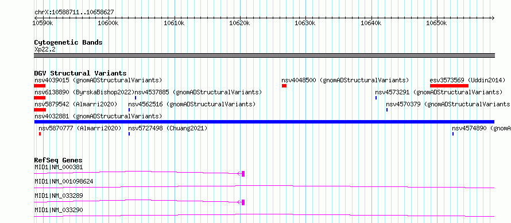The image size is (511, 223).
Task: Open nsv5870777 (Almarri2020) label
Action: (x=80, y=128)
